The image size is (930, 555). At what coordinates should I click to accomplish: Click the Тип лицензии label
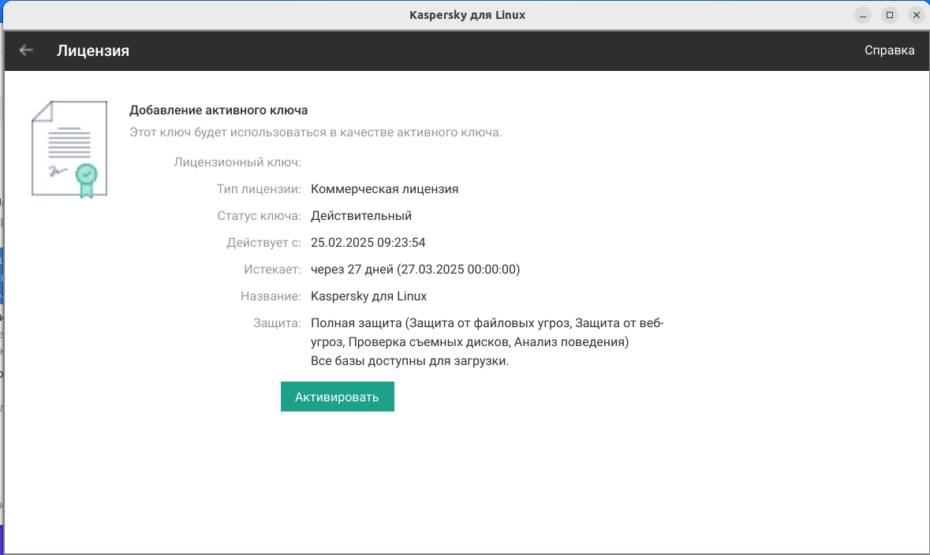[259, 189]
